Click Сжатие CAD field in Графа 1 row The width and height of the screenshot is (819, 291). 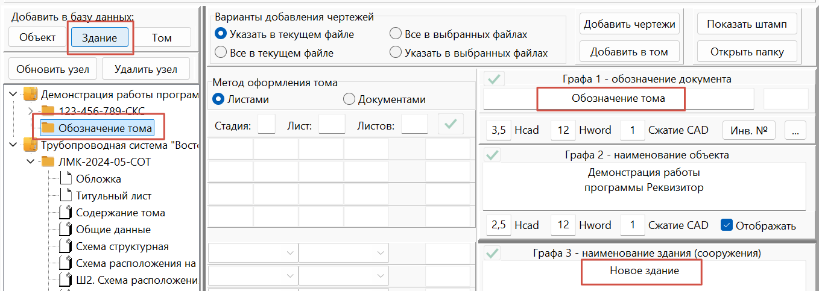(633, 130)
